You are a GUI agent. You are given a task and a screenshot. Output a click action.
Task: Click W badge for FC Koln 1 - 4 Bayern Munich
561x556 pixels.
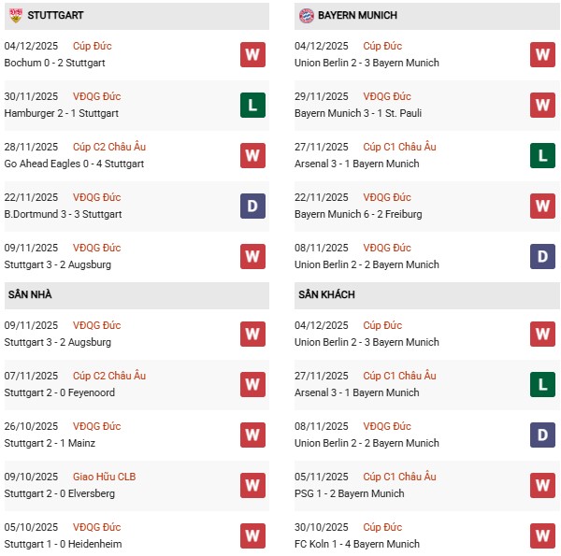coord(543,535)
